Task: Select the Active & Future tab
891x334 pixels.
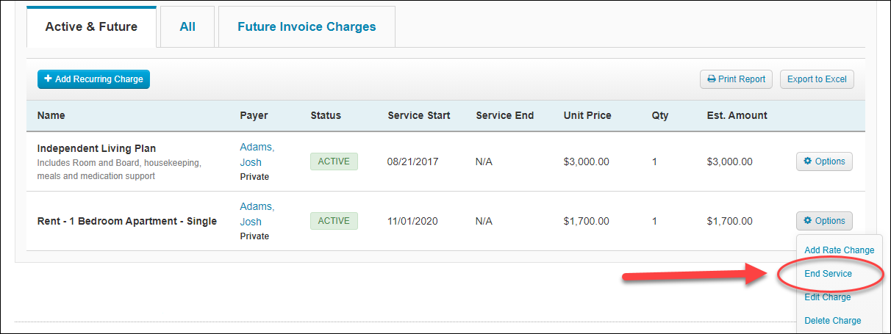Action: [91, 27]
